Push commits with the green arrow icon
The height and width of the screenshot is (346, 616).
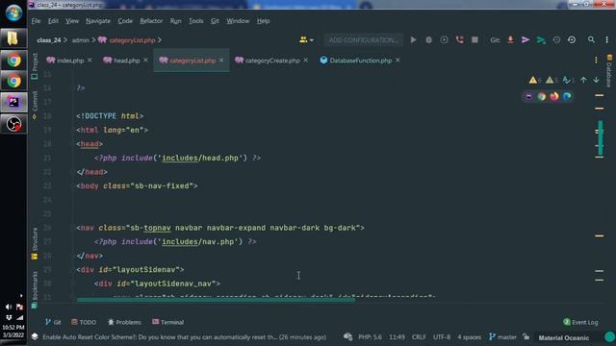point(541,40)
